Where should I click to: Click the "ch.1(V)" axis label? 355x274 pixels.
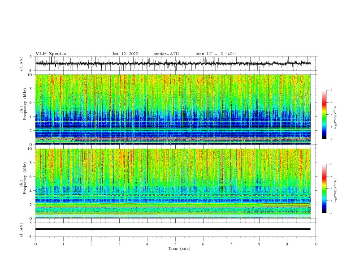coord(22,64)
